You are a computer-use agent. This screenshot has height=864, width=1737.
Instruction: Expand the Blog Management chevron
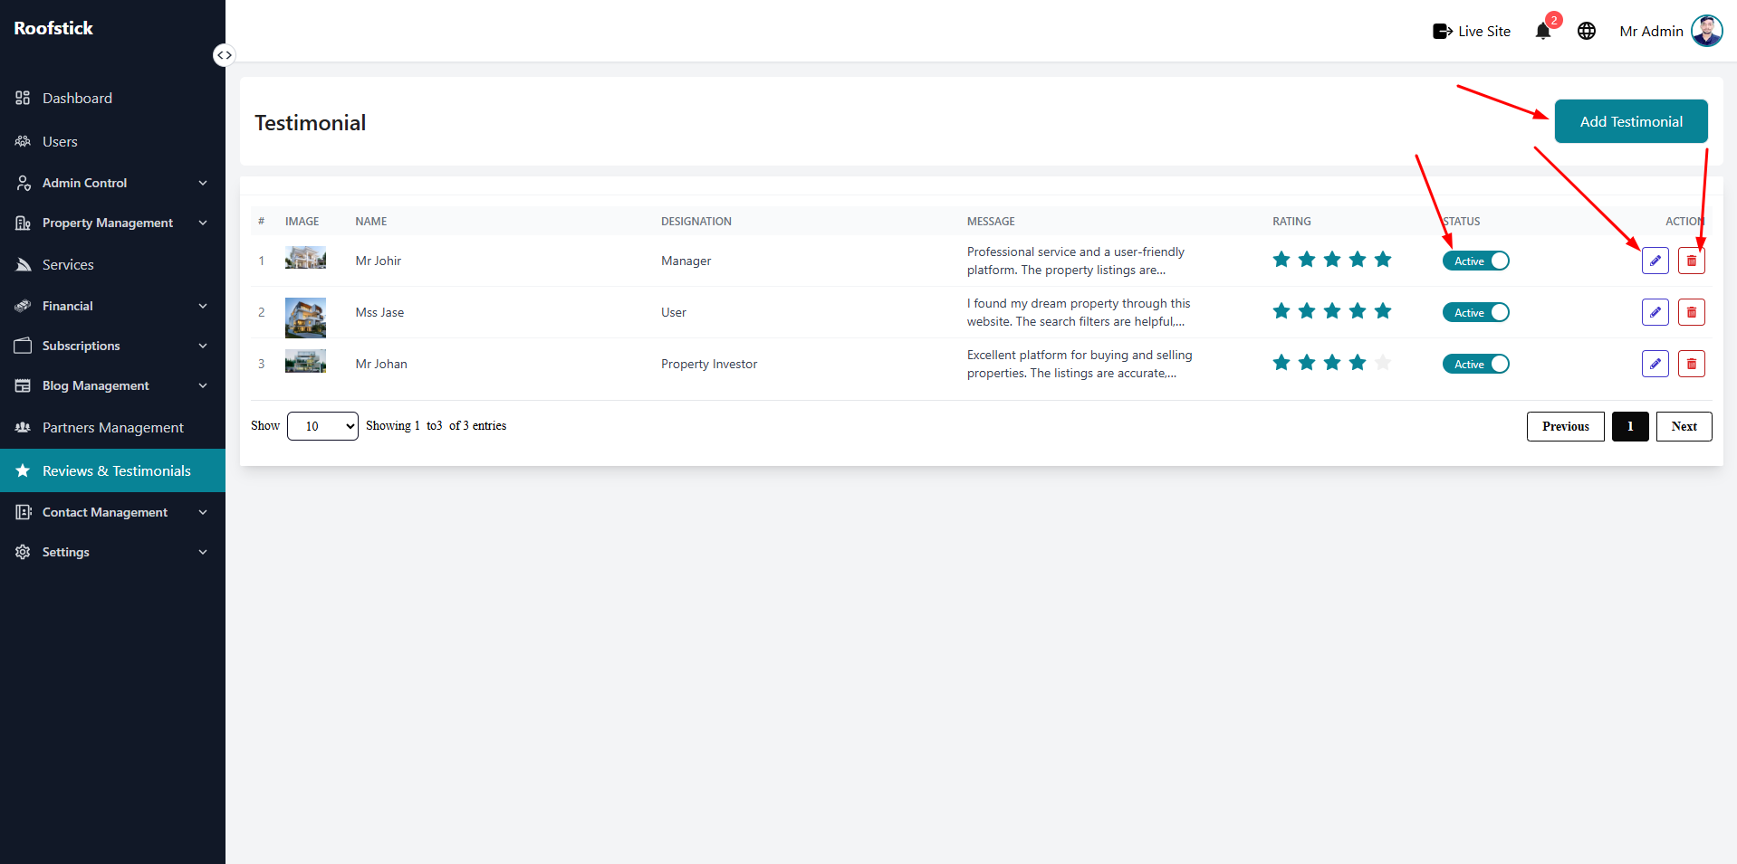coord(203,385)
